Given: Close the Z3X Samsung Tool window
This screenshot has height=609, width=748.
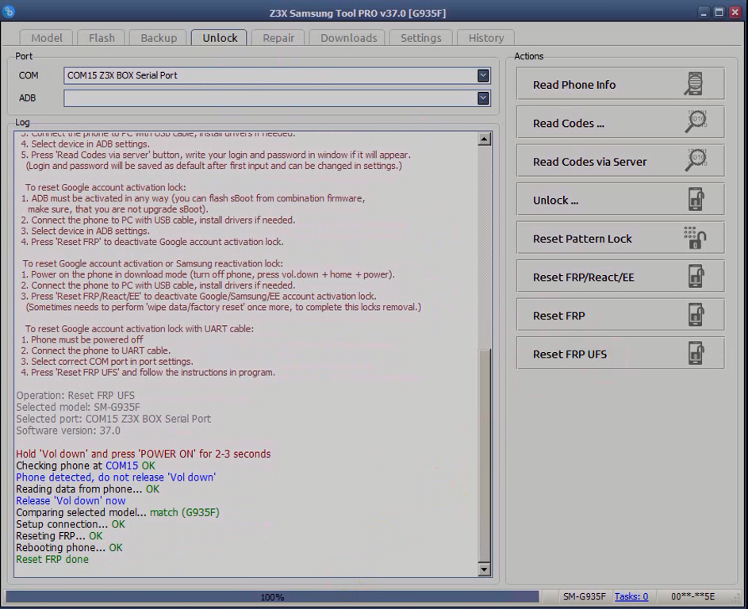Looking at the screenshot, I should pos(735,13).
